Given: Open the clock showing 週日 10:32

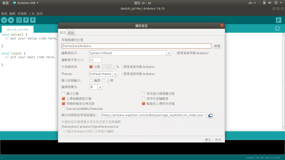Looking at the screenshot, I should click(142, 3).
